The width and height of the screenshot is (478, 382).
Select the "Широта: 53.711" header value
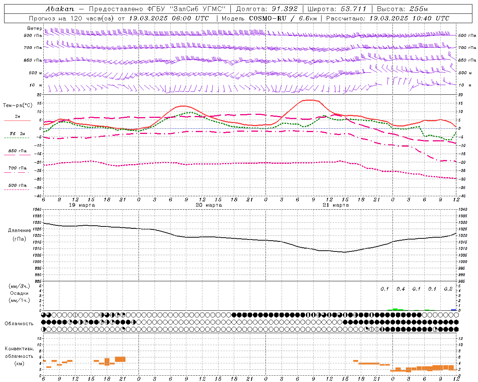337,9
